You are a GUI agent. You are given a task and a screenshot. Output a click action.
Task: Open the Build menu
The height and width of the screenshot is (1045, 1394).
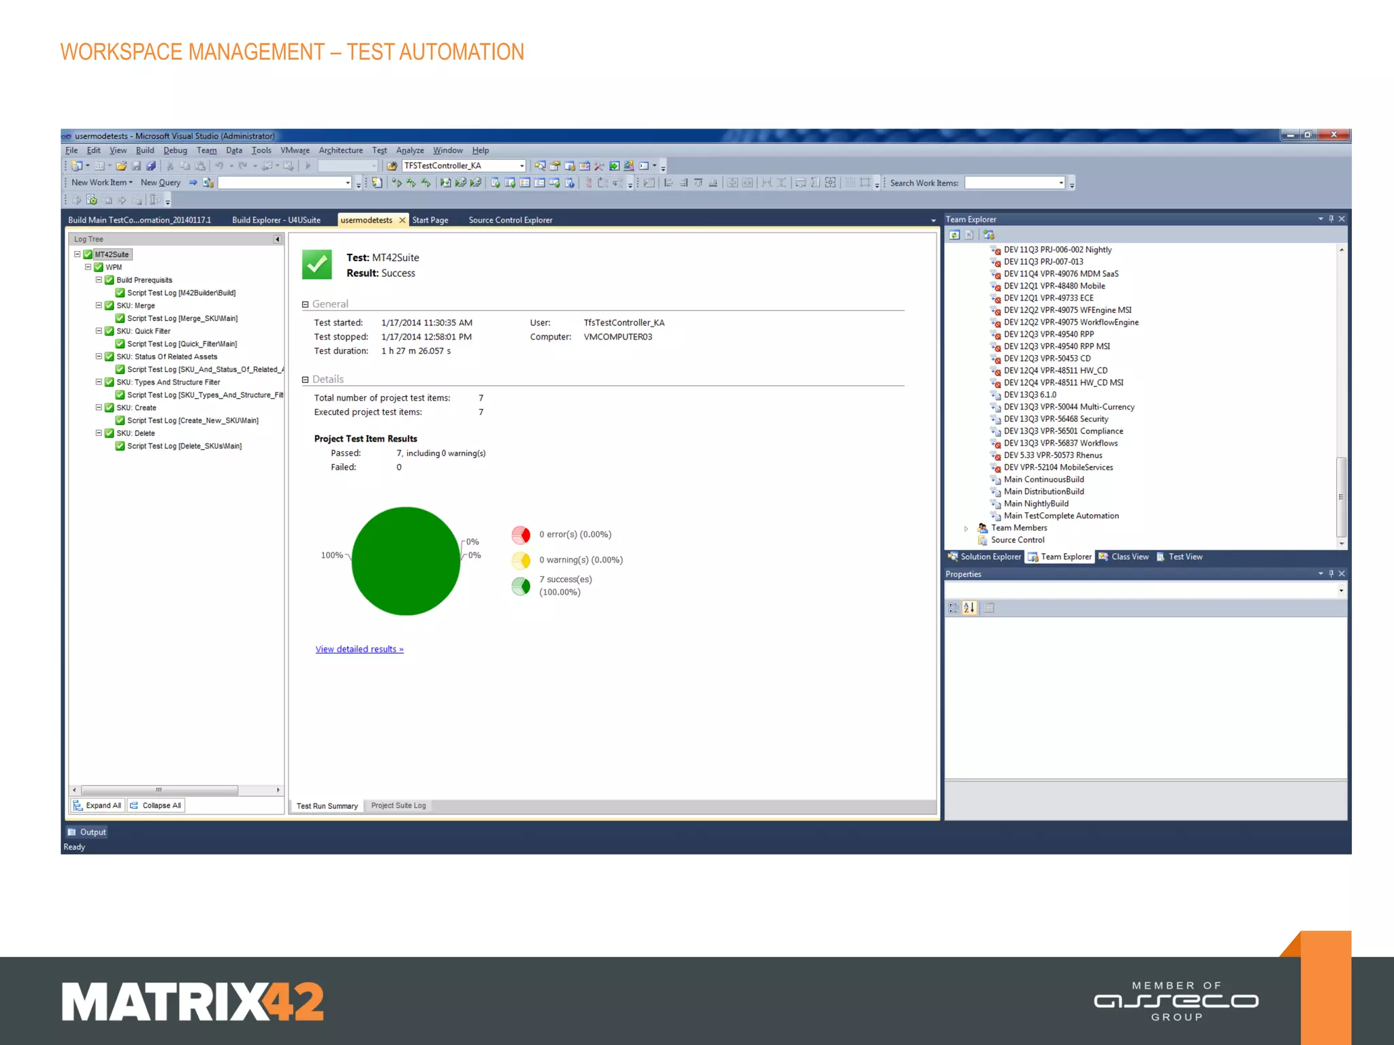click(145, 150)
